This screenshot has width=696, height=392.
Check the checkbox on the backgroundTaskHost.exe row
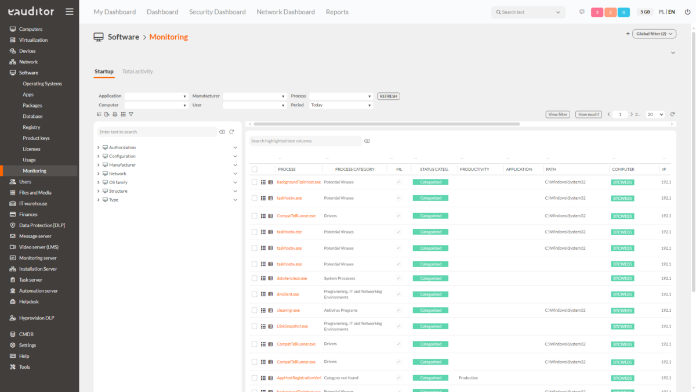(x=254, y=182)
